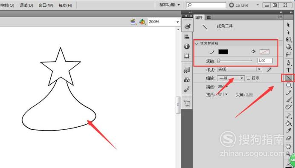Image resolution: width=295 pixels, height=168 pixels.
Task: Click the help search input field
Action: pos(206,5)
